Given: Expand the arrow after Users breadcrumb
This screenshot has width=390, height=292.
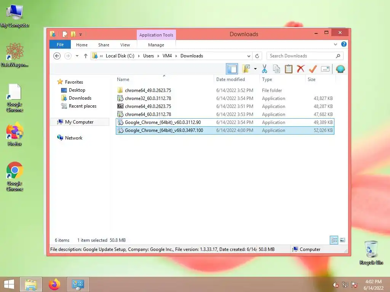Looking at the screenshot, I should (158, 56).
